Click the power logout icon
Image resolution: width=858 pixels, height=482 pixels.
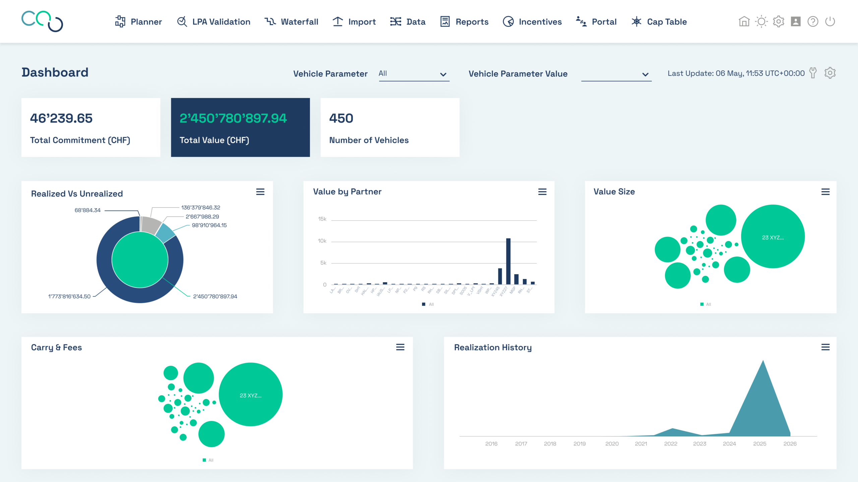tap(830, 22)
